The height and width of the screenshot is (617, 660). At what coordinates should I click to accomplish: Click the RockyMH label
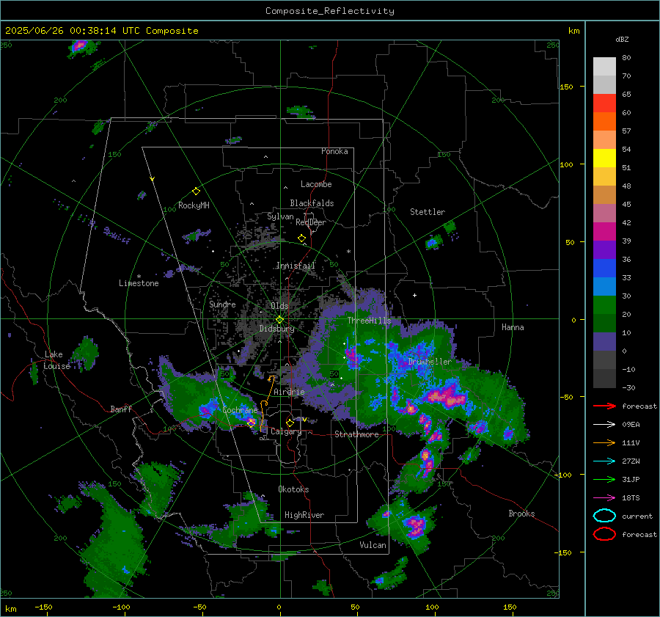194,205
